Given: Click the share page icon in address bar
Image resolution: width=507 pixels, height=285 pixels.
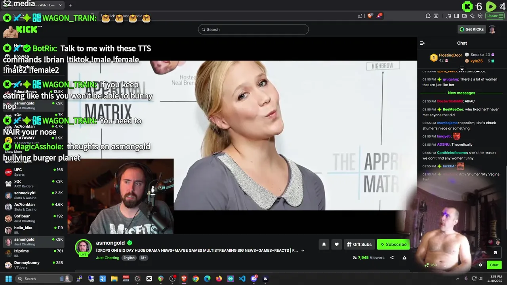Looking at the screenshot, I should coord(360,16).
